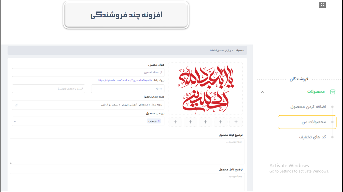Select محصولات من in the sidebar
Viewport: 343px width, 192px height.
point(314,122)
